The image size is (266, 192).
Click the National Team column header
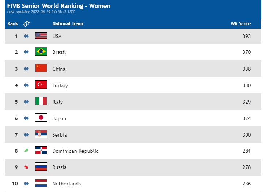[x=68, y=23]
